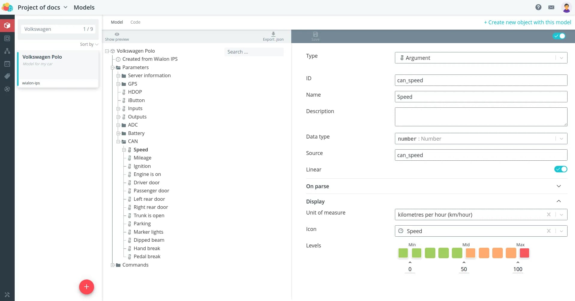Image resolution: width=575 pixels, height=301 pixels.
Task: Open the help question mark icon
Action: pyautogui.click(x=538, y=7)
